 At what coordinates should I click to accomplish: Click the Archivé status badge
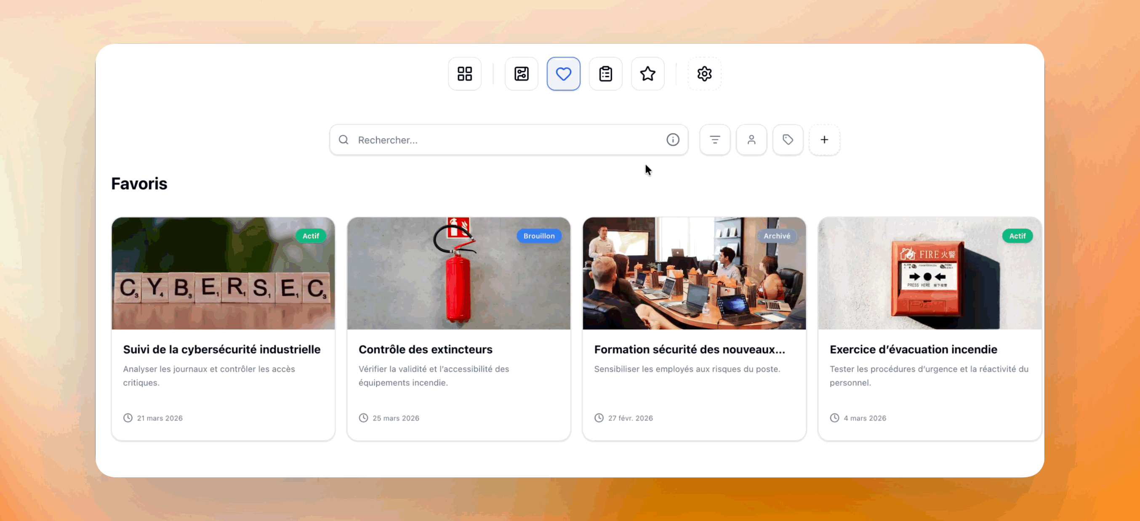(x=776, y=236)
